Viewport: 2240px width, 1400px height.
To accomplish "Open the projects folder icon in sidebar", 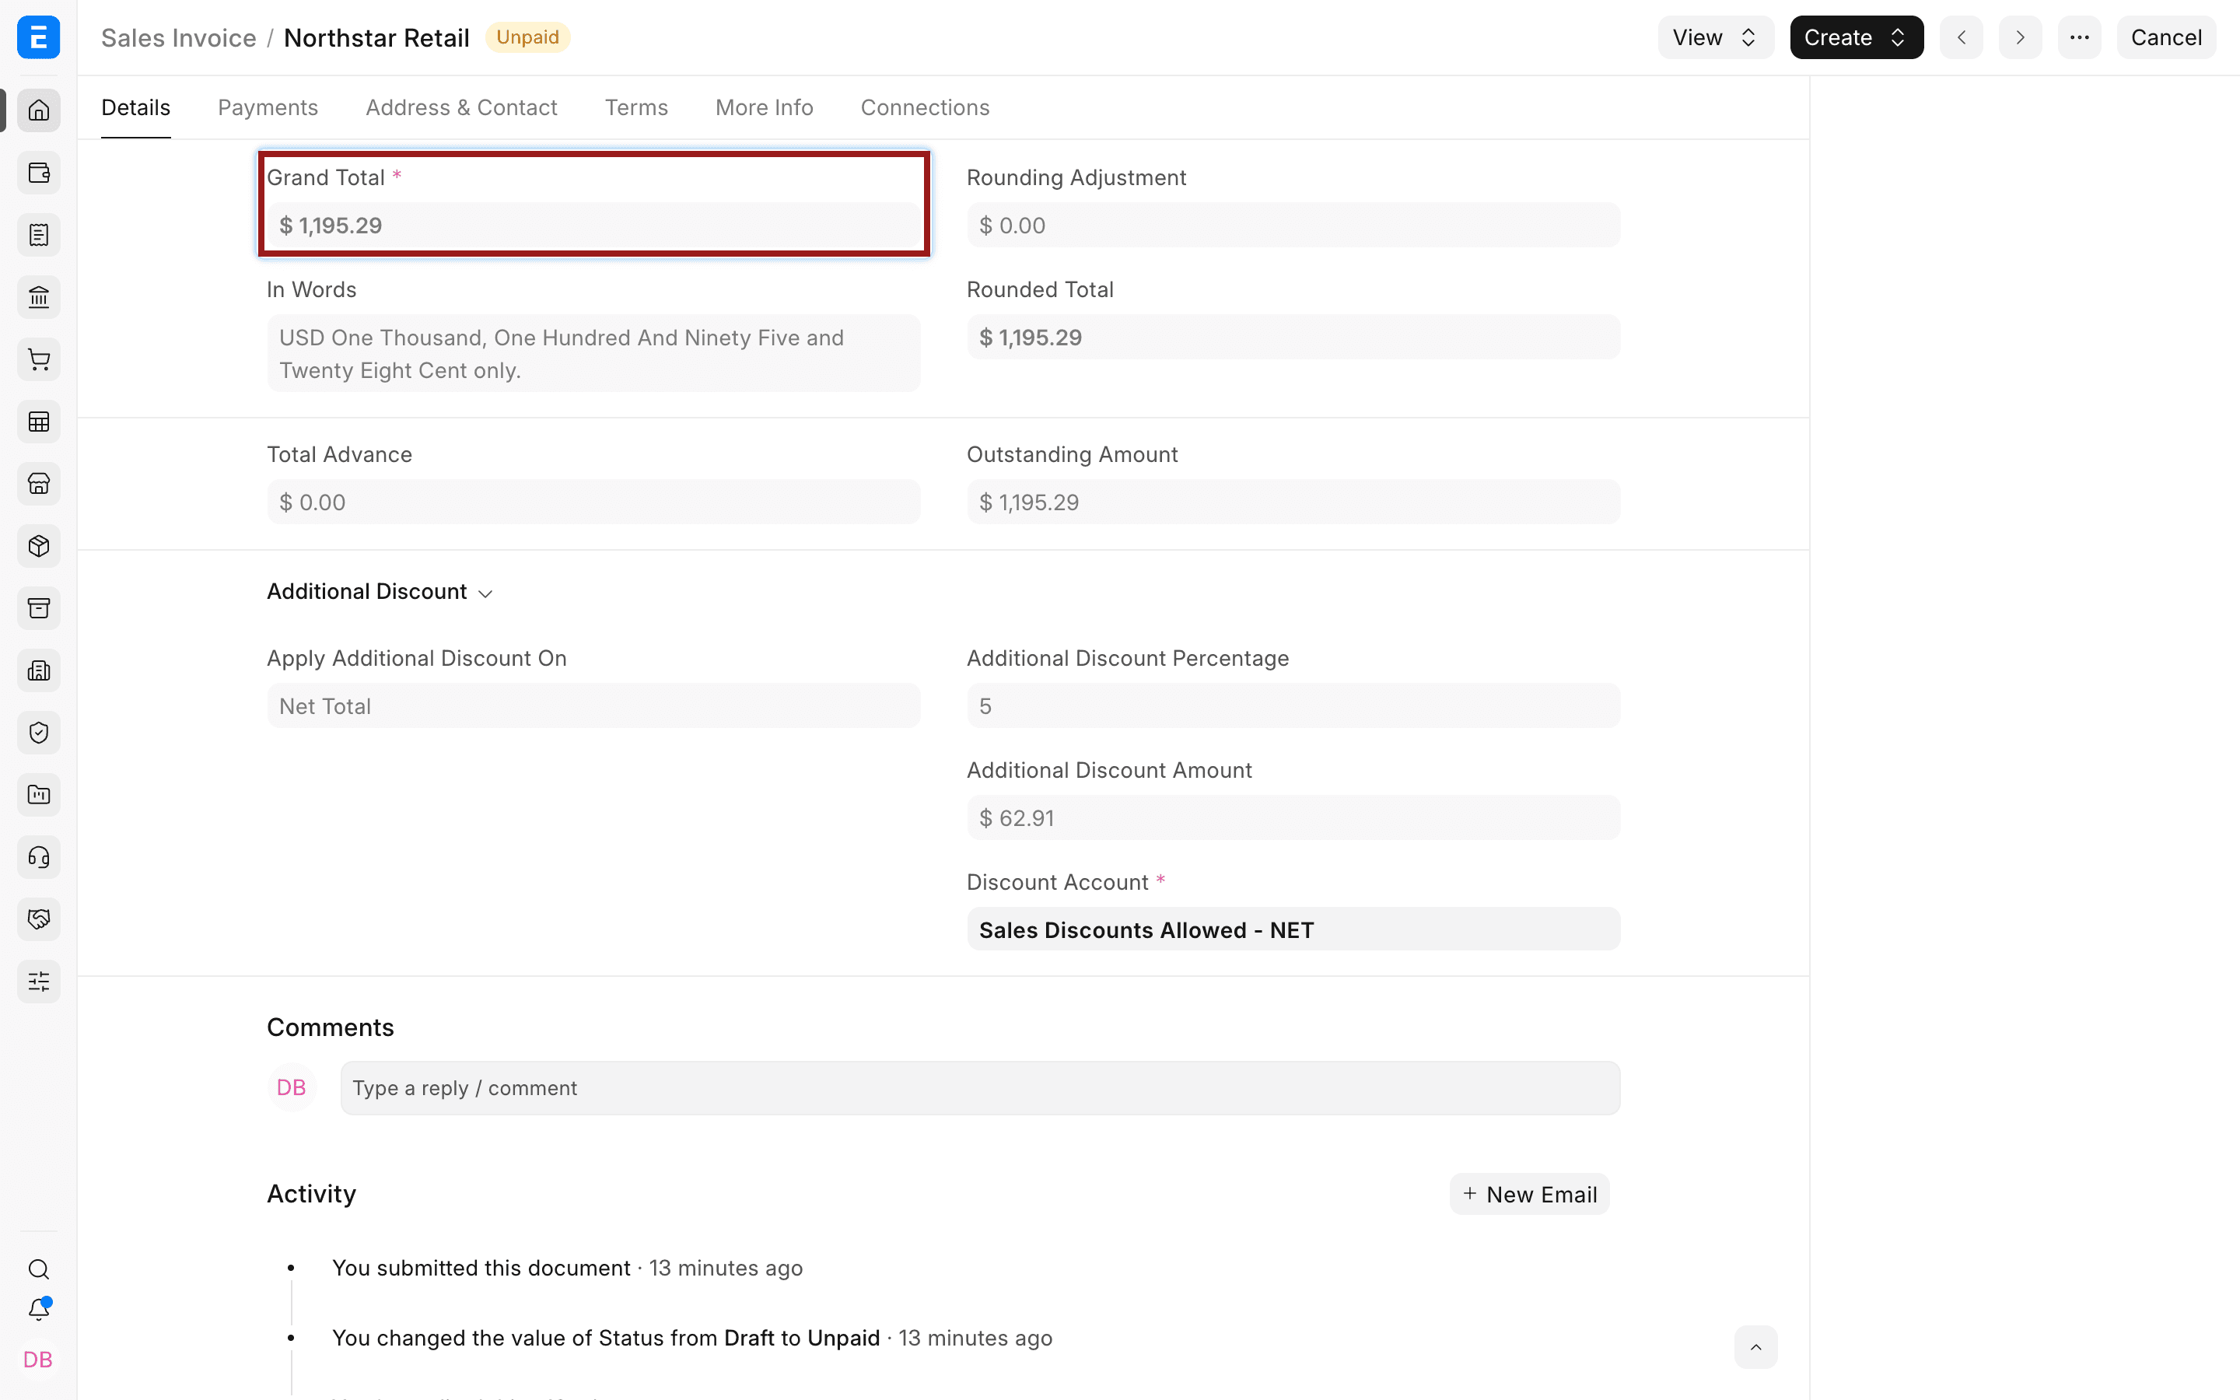I will [39, 796].
